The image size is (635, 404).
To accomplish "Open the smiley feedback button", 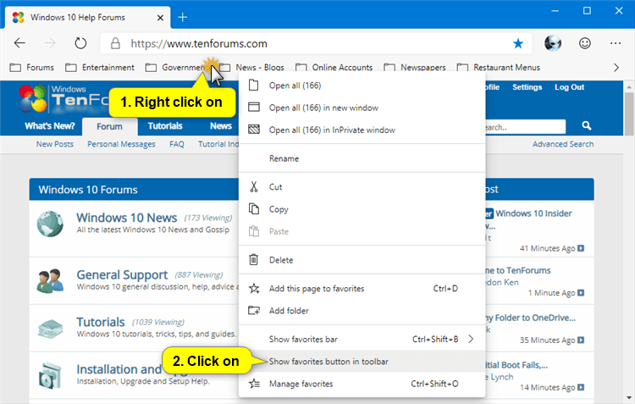I will [585, 43].
